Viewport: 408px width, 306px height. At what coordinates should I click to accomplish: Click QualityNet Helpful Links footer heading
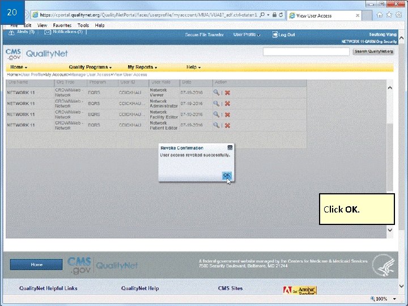[48, 288]
